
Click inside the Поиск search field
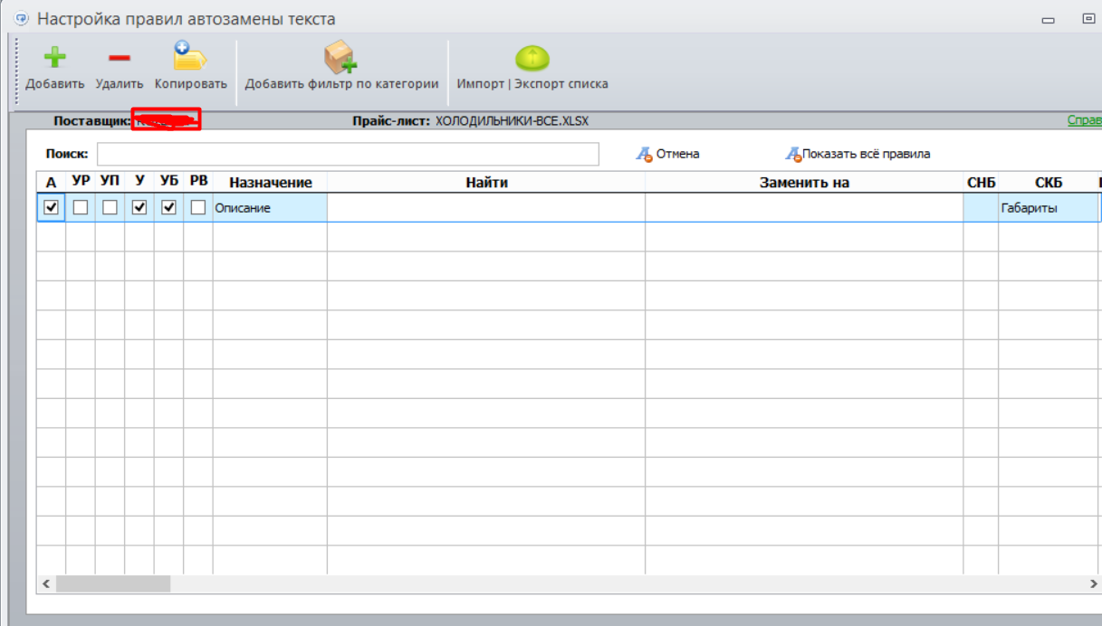(x=348, y=154)
